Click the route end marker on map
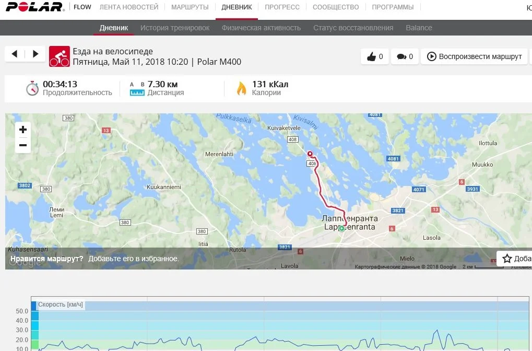 click(x=310, y=154)
